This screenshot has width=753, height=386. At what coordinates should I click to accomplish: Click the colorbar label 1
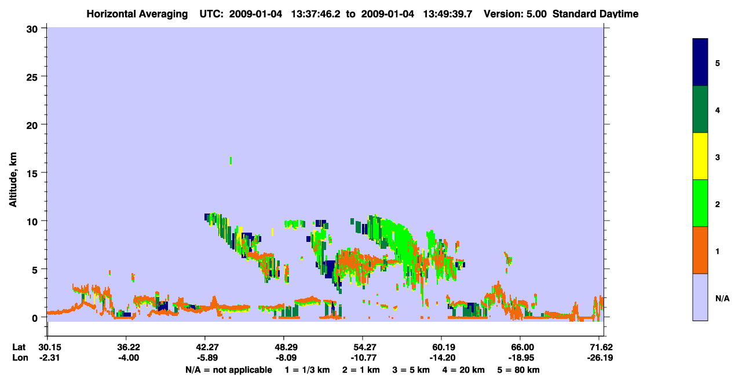tap(718, 251)
